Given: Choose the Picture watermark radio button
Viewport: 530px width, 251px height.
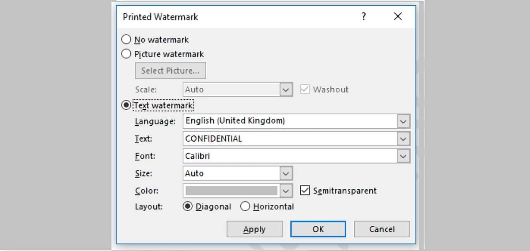Looking at the screenshot, I should pyautogui.click(x=126, y=54).
